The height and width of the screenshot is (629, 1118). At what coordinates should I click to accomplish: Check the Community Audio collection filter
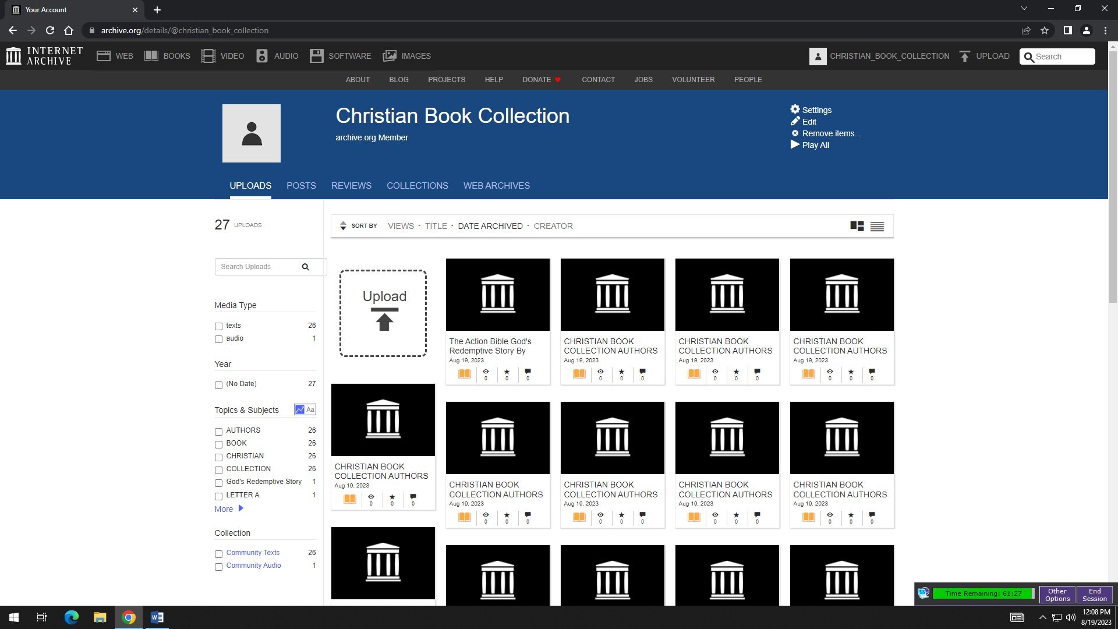[218, 566]
